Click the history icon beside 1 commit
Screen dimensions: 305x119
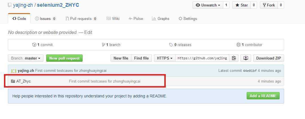point(34,45)
